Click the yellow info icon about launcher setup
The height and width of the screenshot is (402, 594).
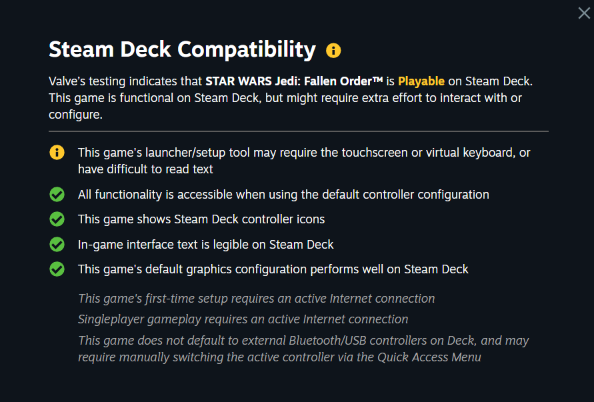[57, 152]
